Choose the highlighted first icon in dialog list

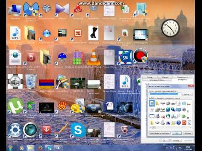tap(152, 103)
